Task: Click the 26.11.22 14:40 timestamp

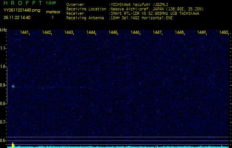Action: click(17, 17)
